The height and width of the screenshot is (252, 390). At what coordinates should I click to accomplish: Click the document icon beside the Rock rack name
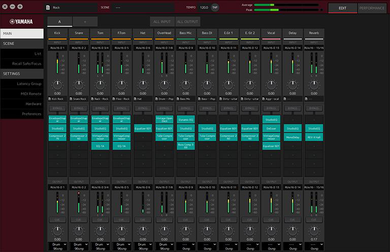click(x=48, y=8)
